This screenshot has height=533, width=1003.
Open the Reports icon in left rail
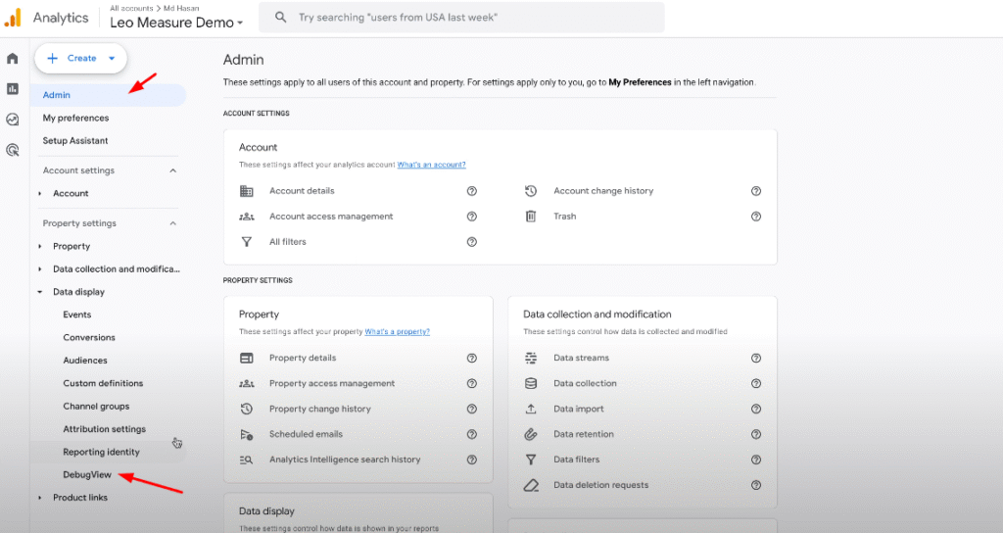[12, 89]
